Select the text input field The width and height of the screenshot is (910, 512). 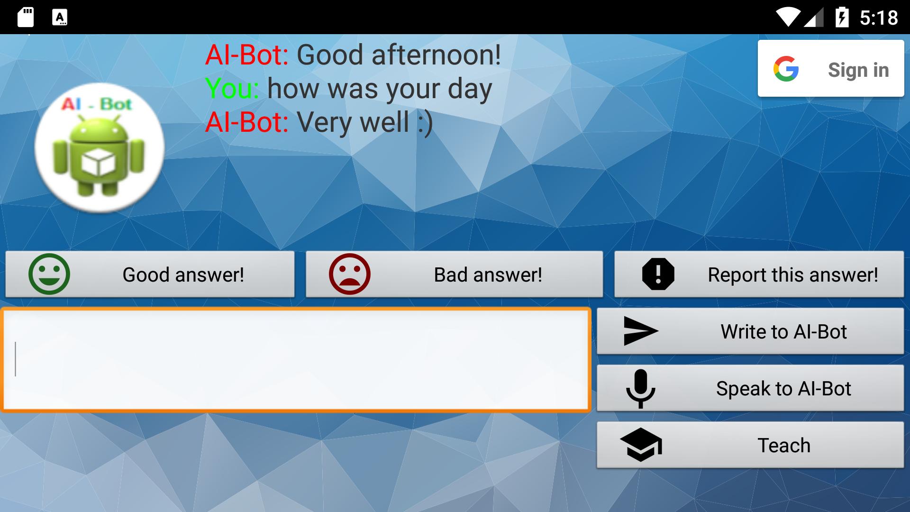pos(299,359)
